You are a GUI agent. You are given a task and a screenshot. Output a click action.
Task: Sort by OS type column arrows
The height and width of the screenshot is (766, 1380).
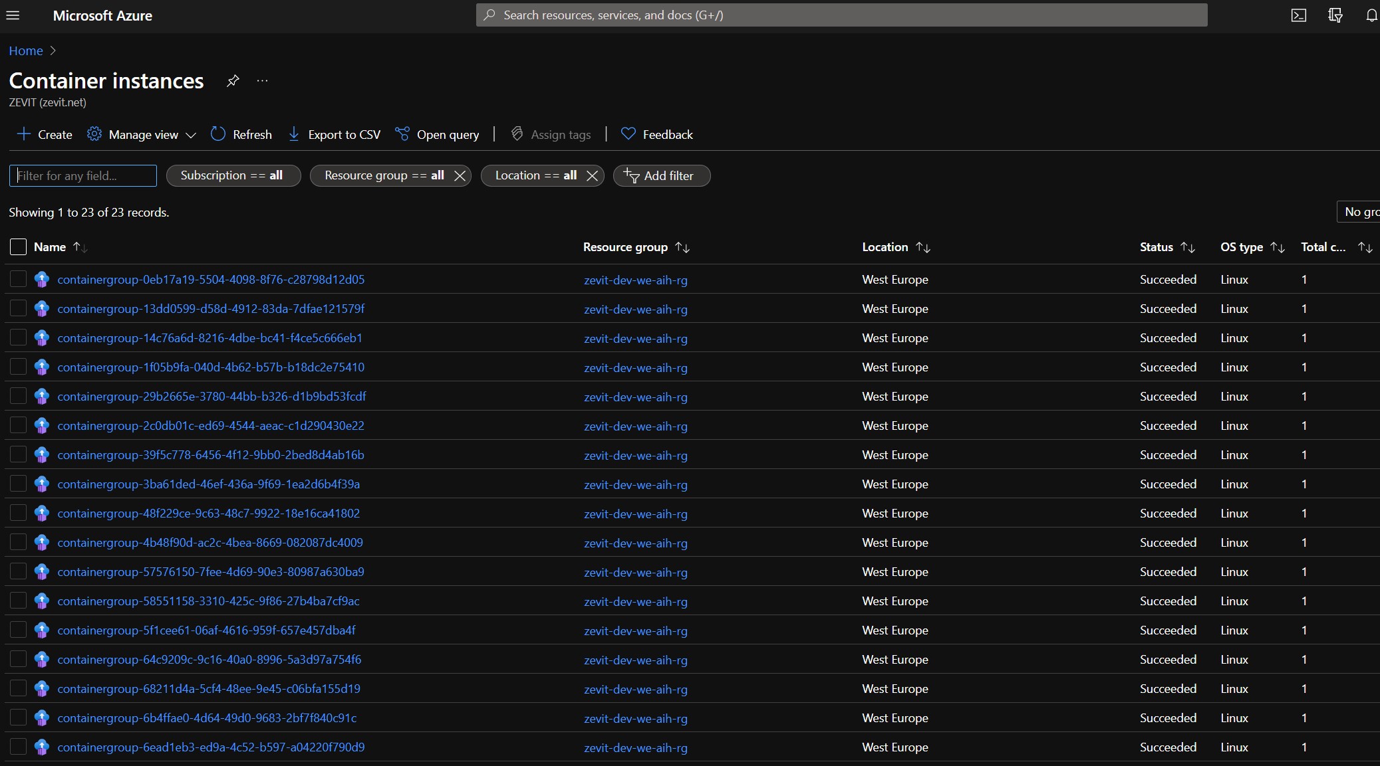click(x=1278, y=247)
